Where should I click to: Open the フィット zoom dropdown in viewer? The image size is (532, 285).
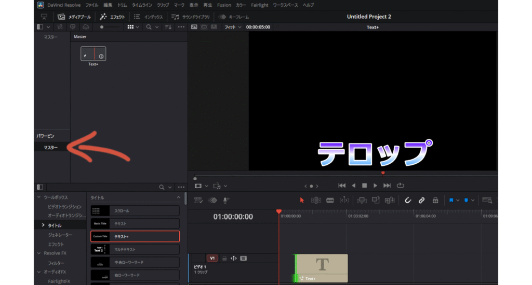[233, 27]
